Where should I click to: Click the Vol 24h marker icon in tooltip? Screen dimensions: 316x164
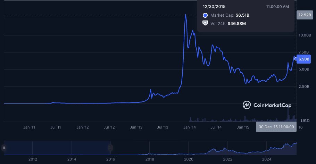[x=205, y=23]
